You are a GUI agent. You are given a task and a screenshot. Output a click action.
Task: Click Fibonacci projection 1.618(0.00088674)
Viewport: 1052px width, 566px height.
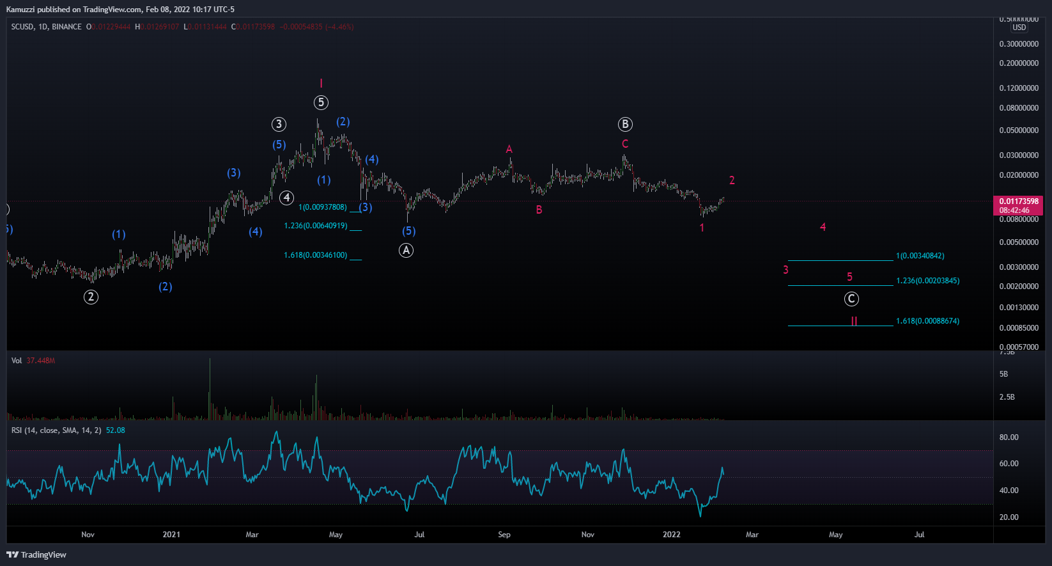pos(928,321)
